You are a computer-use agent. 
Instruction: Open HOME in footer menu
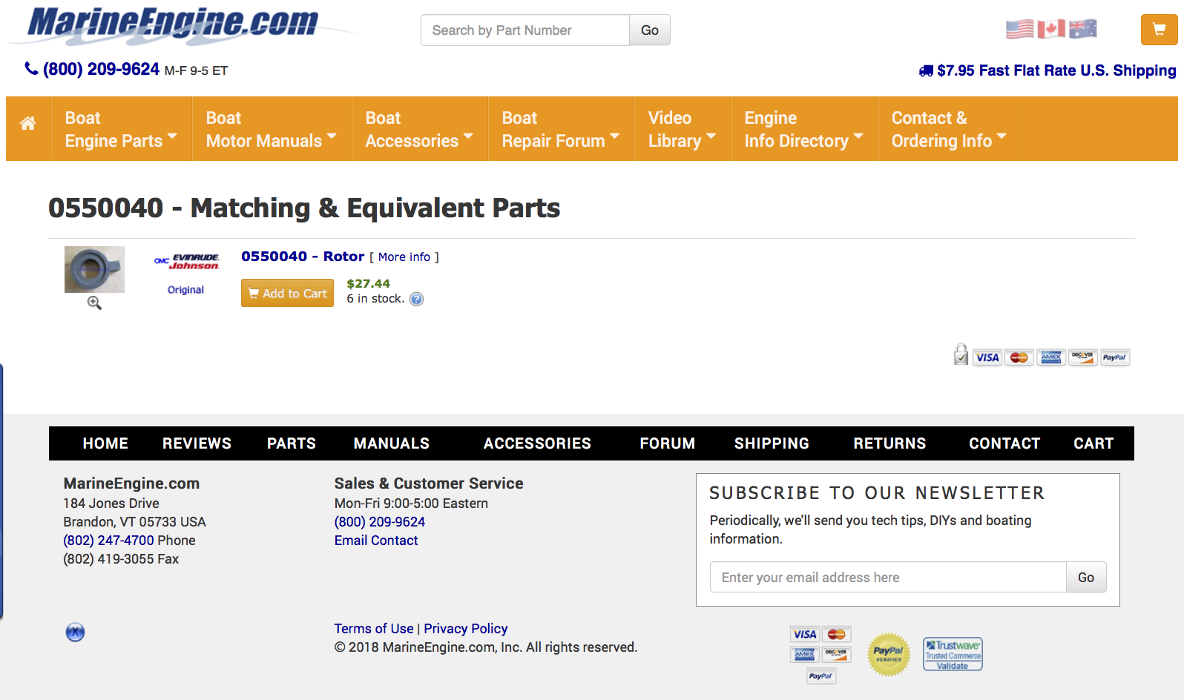pyautogui.click(x=105, y=443)
